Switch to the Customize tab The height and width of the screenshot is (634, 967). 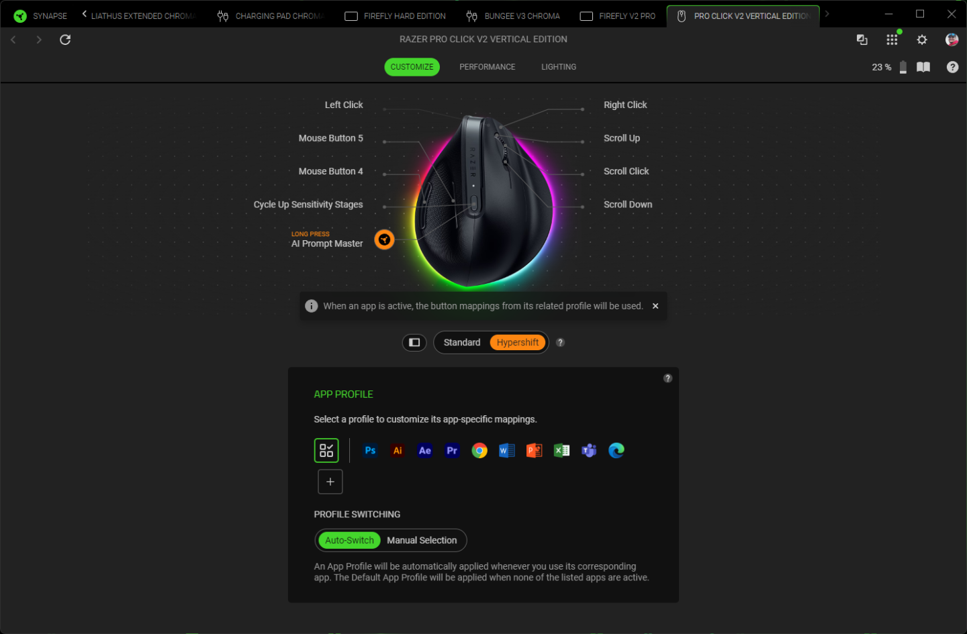412,67
